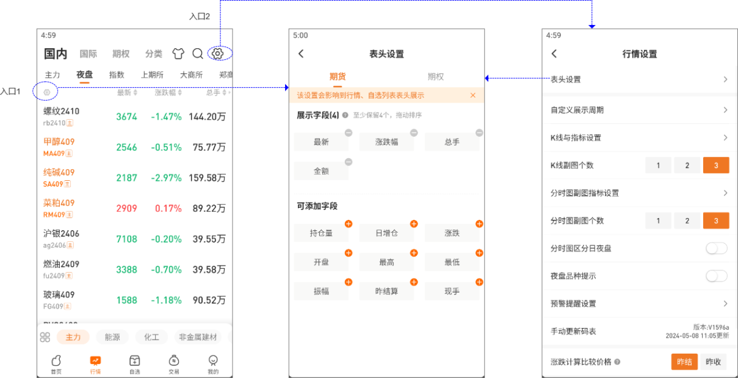The width and height of the screenshot is (738, 378).
Task: Select 期货 tab in 表头设置
Action: [x=338, y=76]
